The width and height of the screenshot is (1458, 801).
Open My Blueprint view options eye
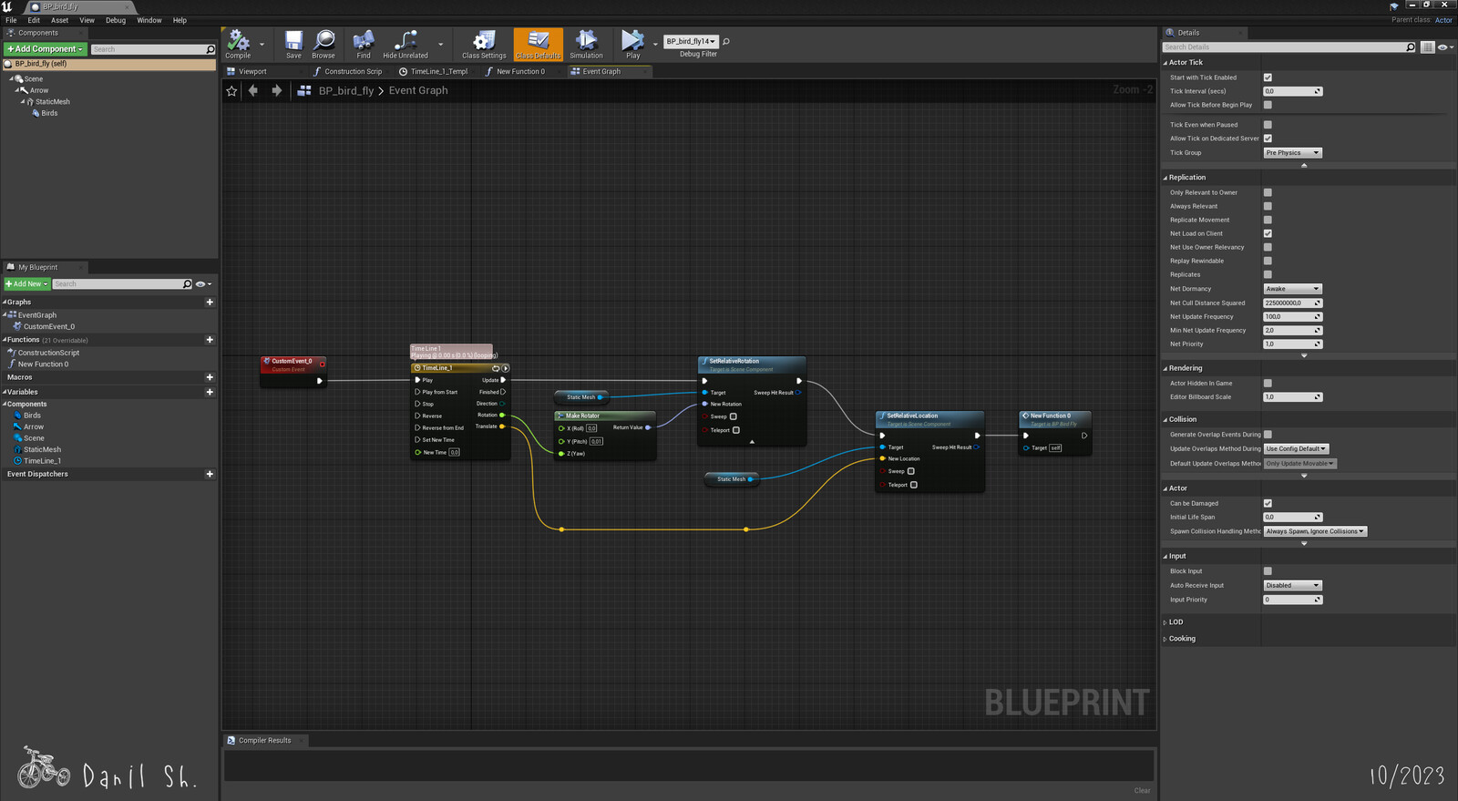click(203, 283)
